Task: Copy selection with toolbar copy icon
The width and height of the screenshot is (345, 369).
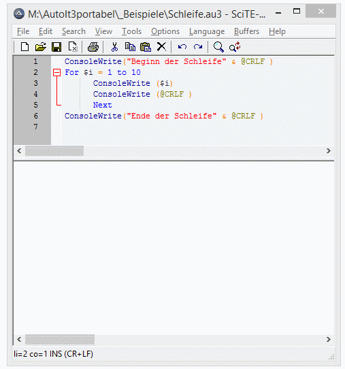Action: [130, 47]
